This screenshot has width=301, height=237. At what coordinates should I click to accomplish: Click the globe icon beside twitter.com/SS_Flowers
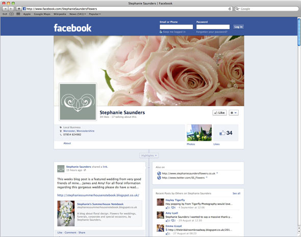[159, 178]
